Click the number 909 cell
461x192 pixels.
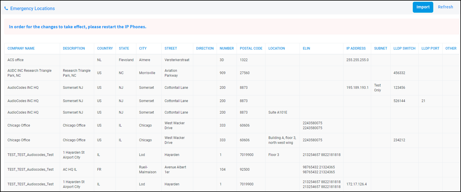[x=222, y=73]
